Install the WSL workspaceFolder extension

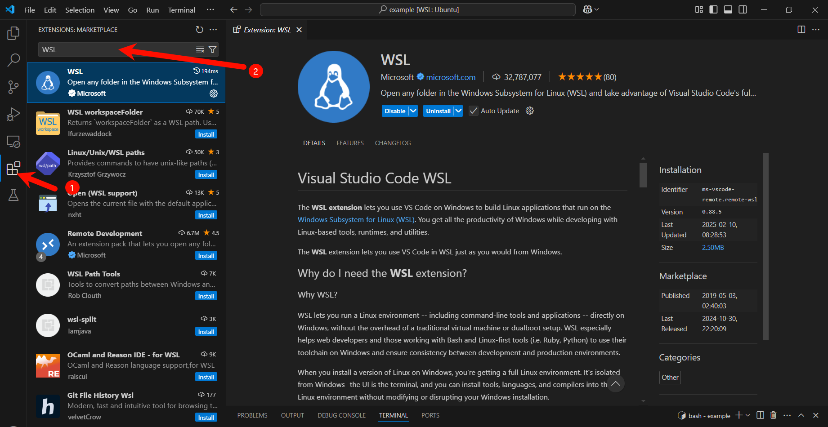click(x=206, y=134)
